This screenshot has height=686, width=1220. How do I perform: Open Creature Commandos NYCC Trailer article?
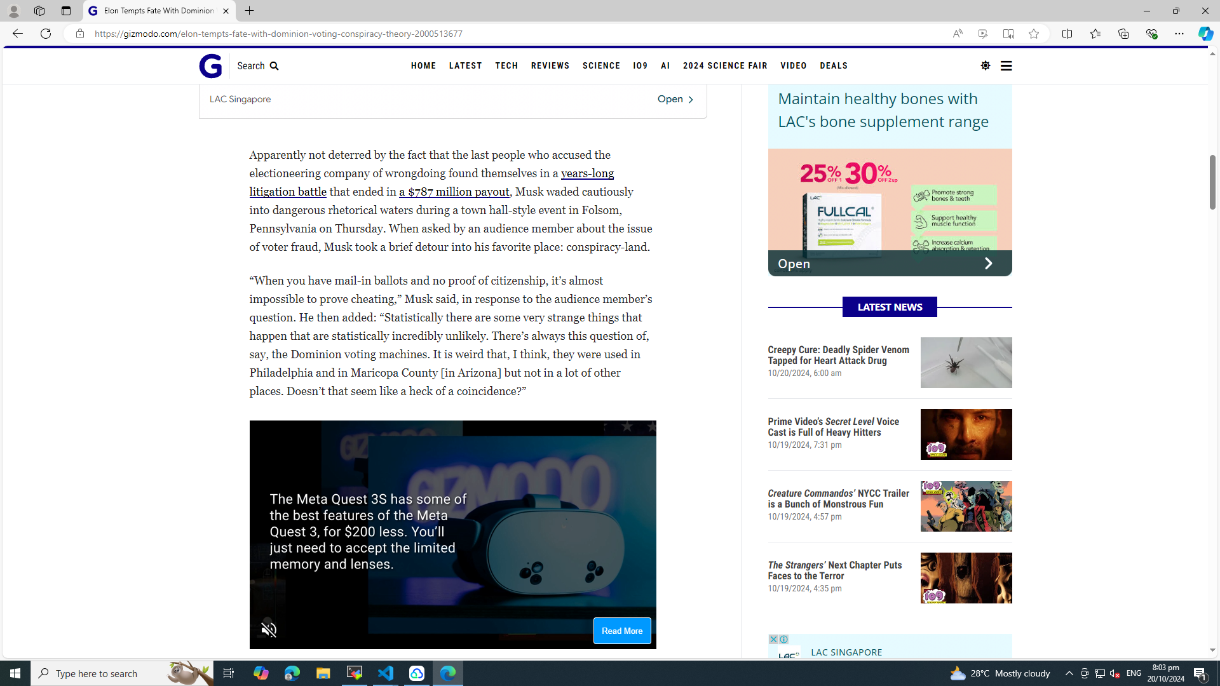[x=838, y=499]
